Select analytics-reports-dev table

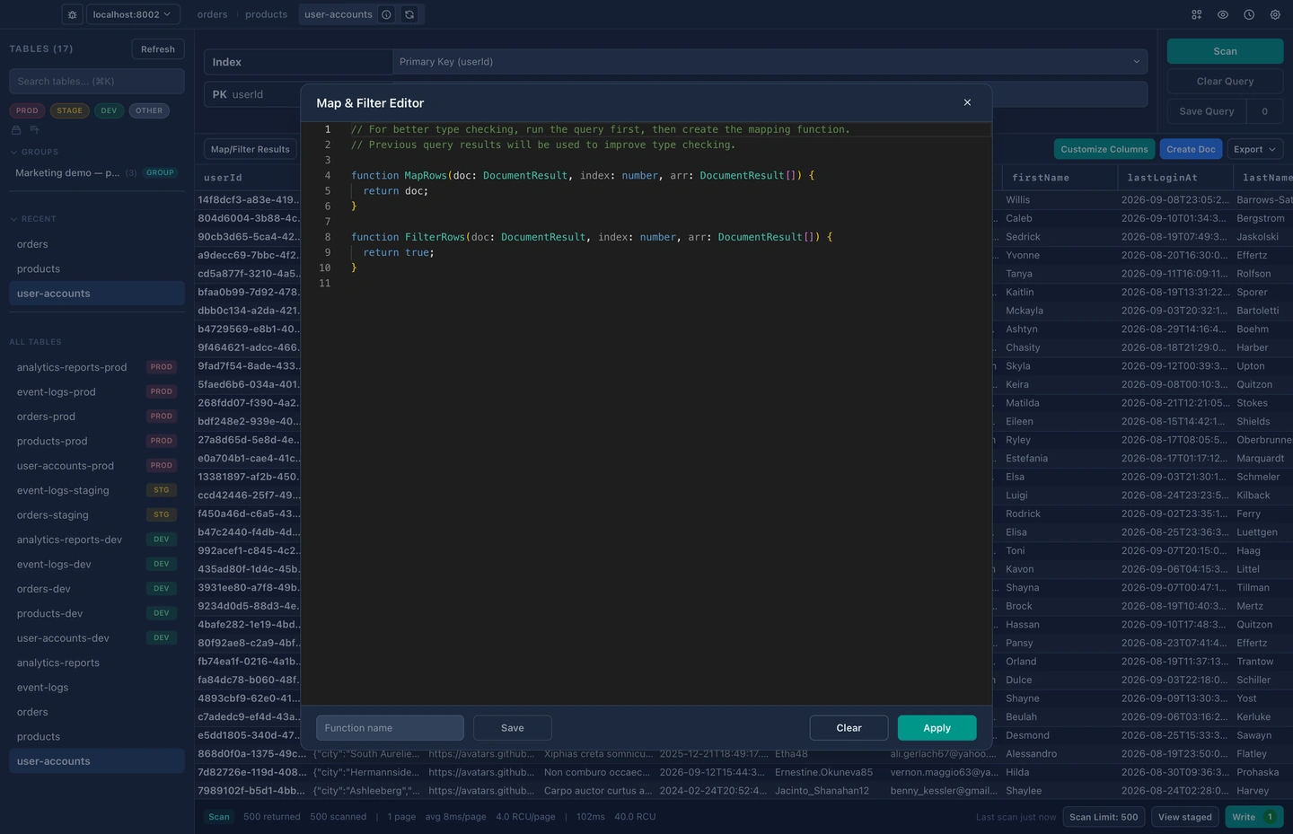tap(97, 540)
